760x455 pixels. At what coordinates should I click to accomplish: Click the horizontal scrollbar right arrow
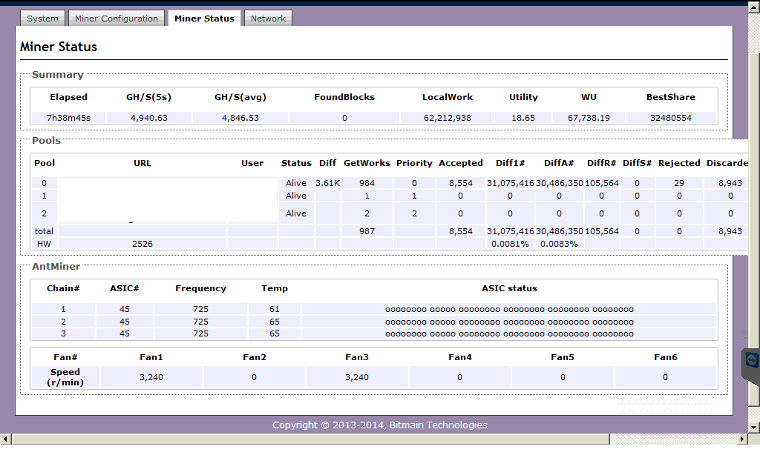point(744,439)
